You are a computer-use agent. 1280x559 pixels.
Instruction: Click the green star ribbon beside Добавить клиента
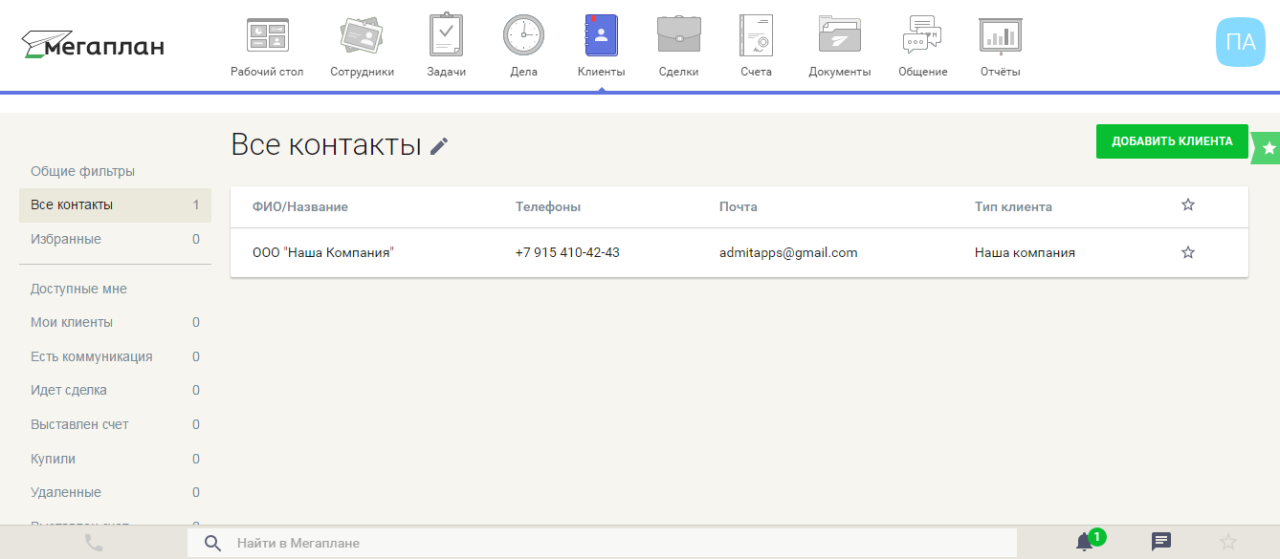click(x=1268, y=148)
